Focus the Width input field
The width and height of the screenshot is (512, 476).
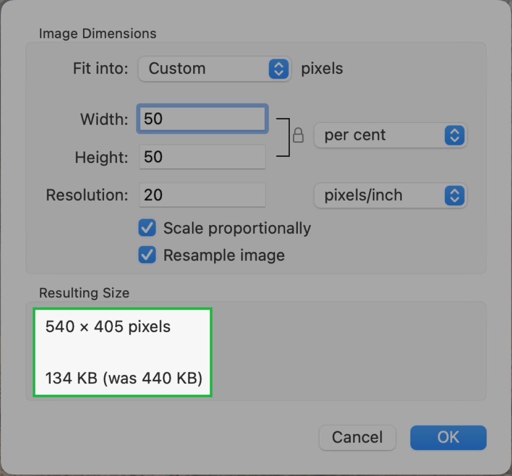(x=202, y=119)
